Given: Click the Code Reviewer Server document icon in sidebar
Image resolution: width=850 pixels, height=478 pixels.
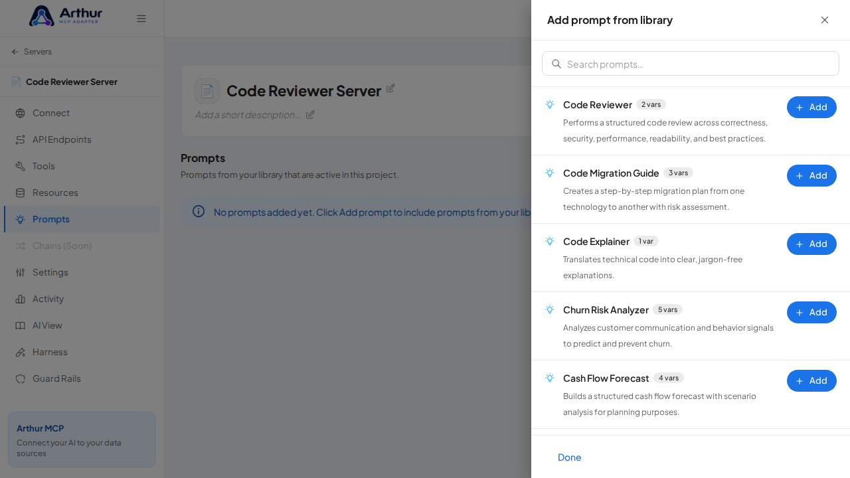Looking at the screenshot, I should tap(16, 82).
